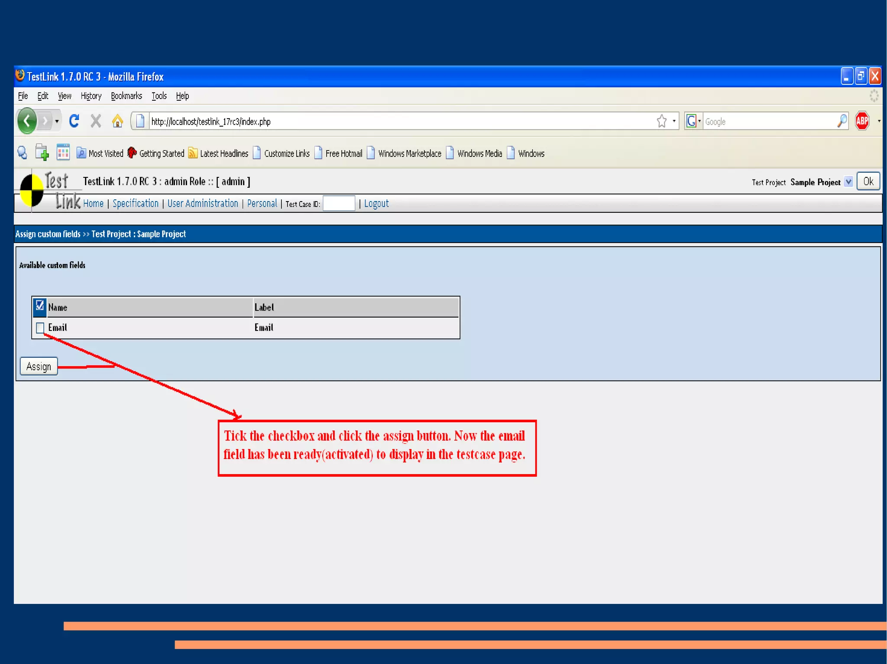Click the magnifier icon in bookmarks toolbar
Viewport: 887px width, 664px height.
(23, 153)
